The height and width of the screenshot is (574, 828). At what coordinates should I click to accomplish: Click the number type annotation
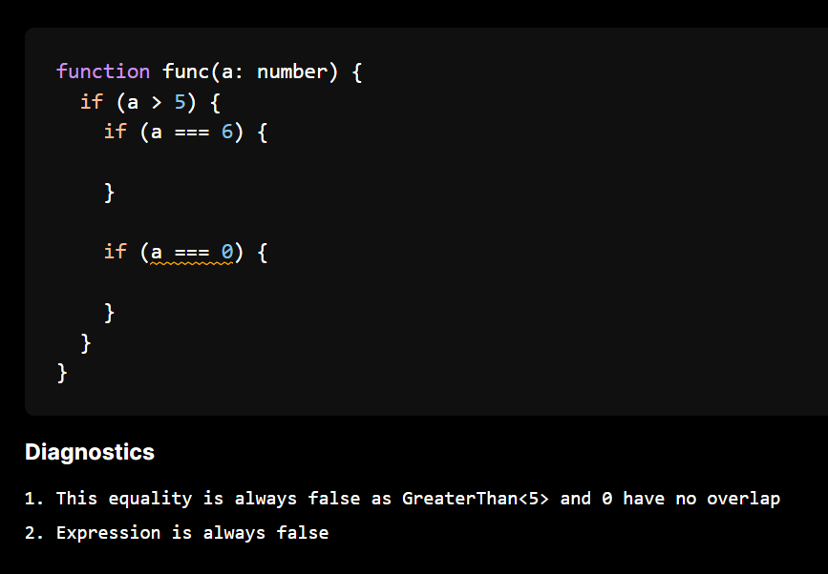[292, 72]
